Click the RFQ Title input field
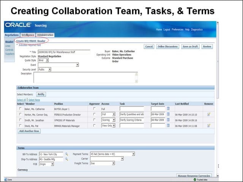The height and width of the screenshot is (182, 243). click(x=64, y=52)
